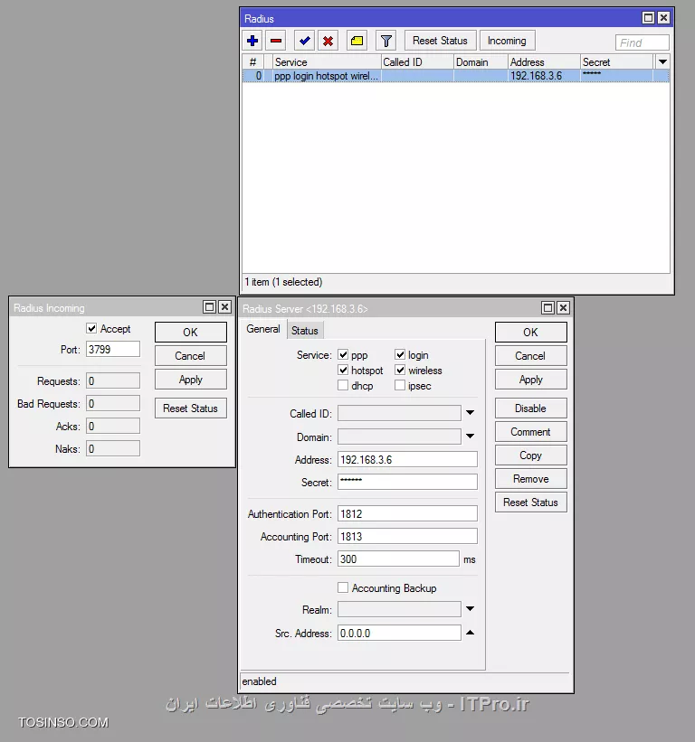Click the 192.168.3.6 address cell in list
The image size is (695, 742).
[x=545, y=76]
